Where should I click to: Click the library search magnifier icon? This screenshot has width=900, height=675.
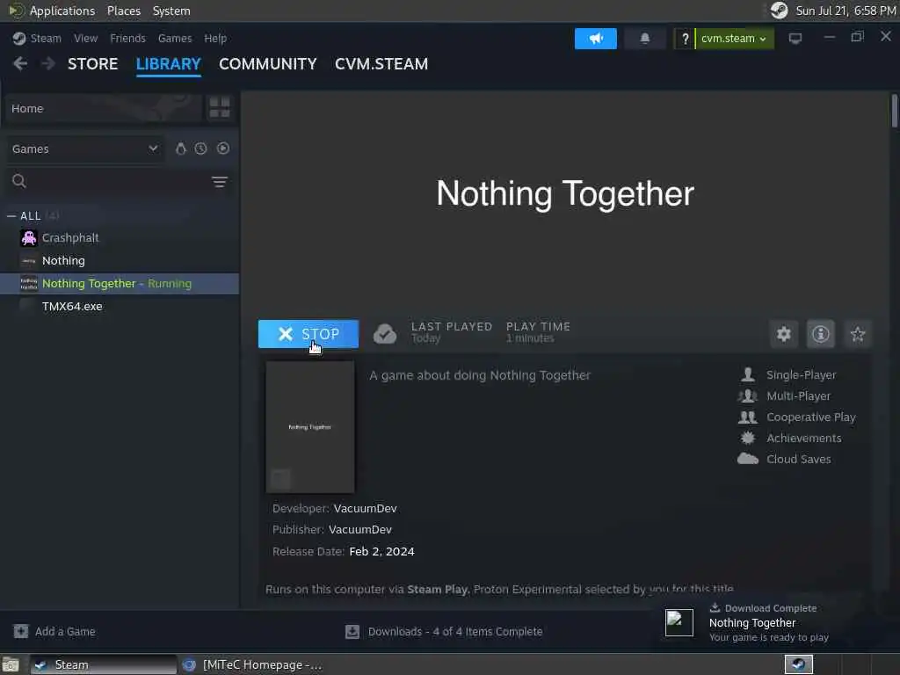[19, 181]
